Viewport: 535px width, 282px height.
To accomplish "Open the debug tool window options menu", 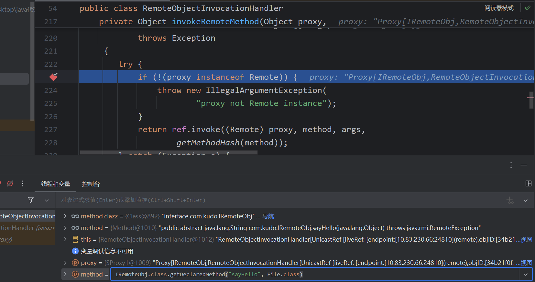I will click(511, 165).
